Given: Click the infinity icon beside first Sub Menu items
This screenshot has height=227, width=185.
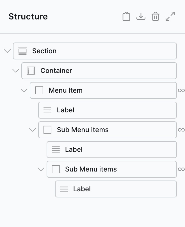Looking at the screenshot, I should click(181, 130).
